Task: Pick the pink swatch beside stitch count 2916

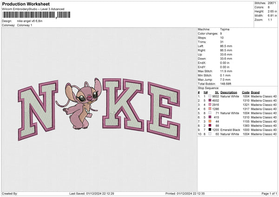Action: (x=210, y=105)
